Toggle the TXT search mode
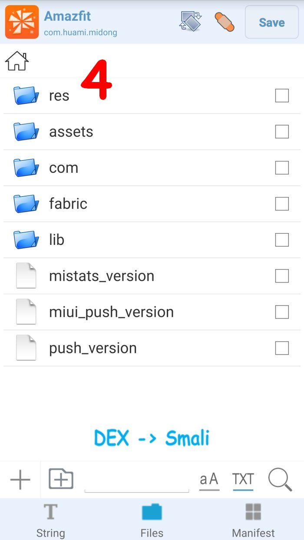 point(243,480)
